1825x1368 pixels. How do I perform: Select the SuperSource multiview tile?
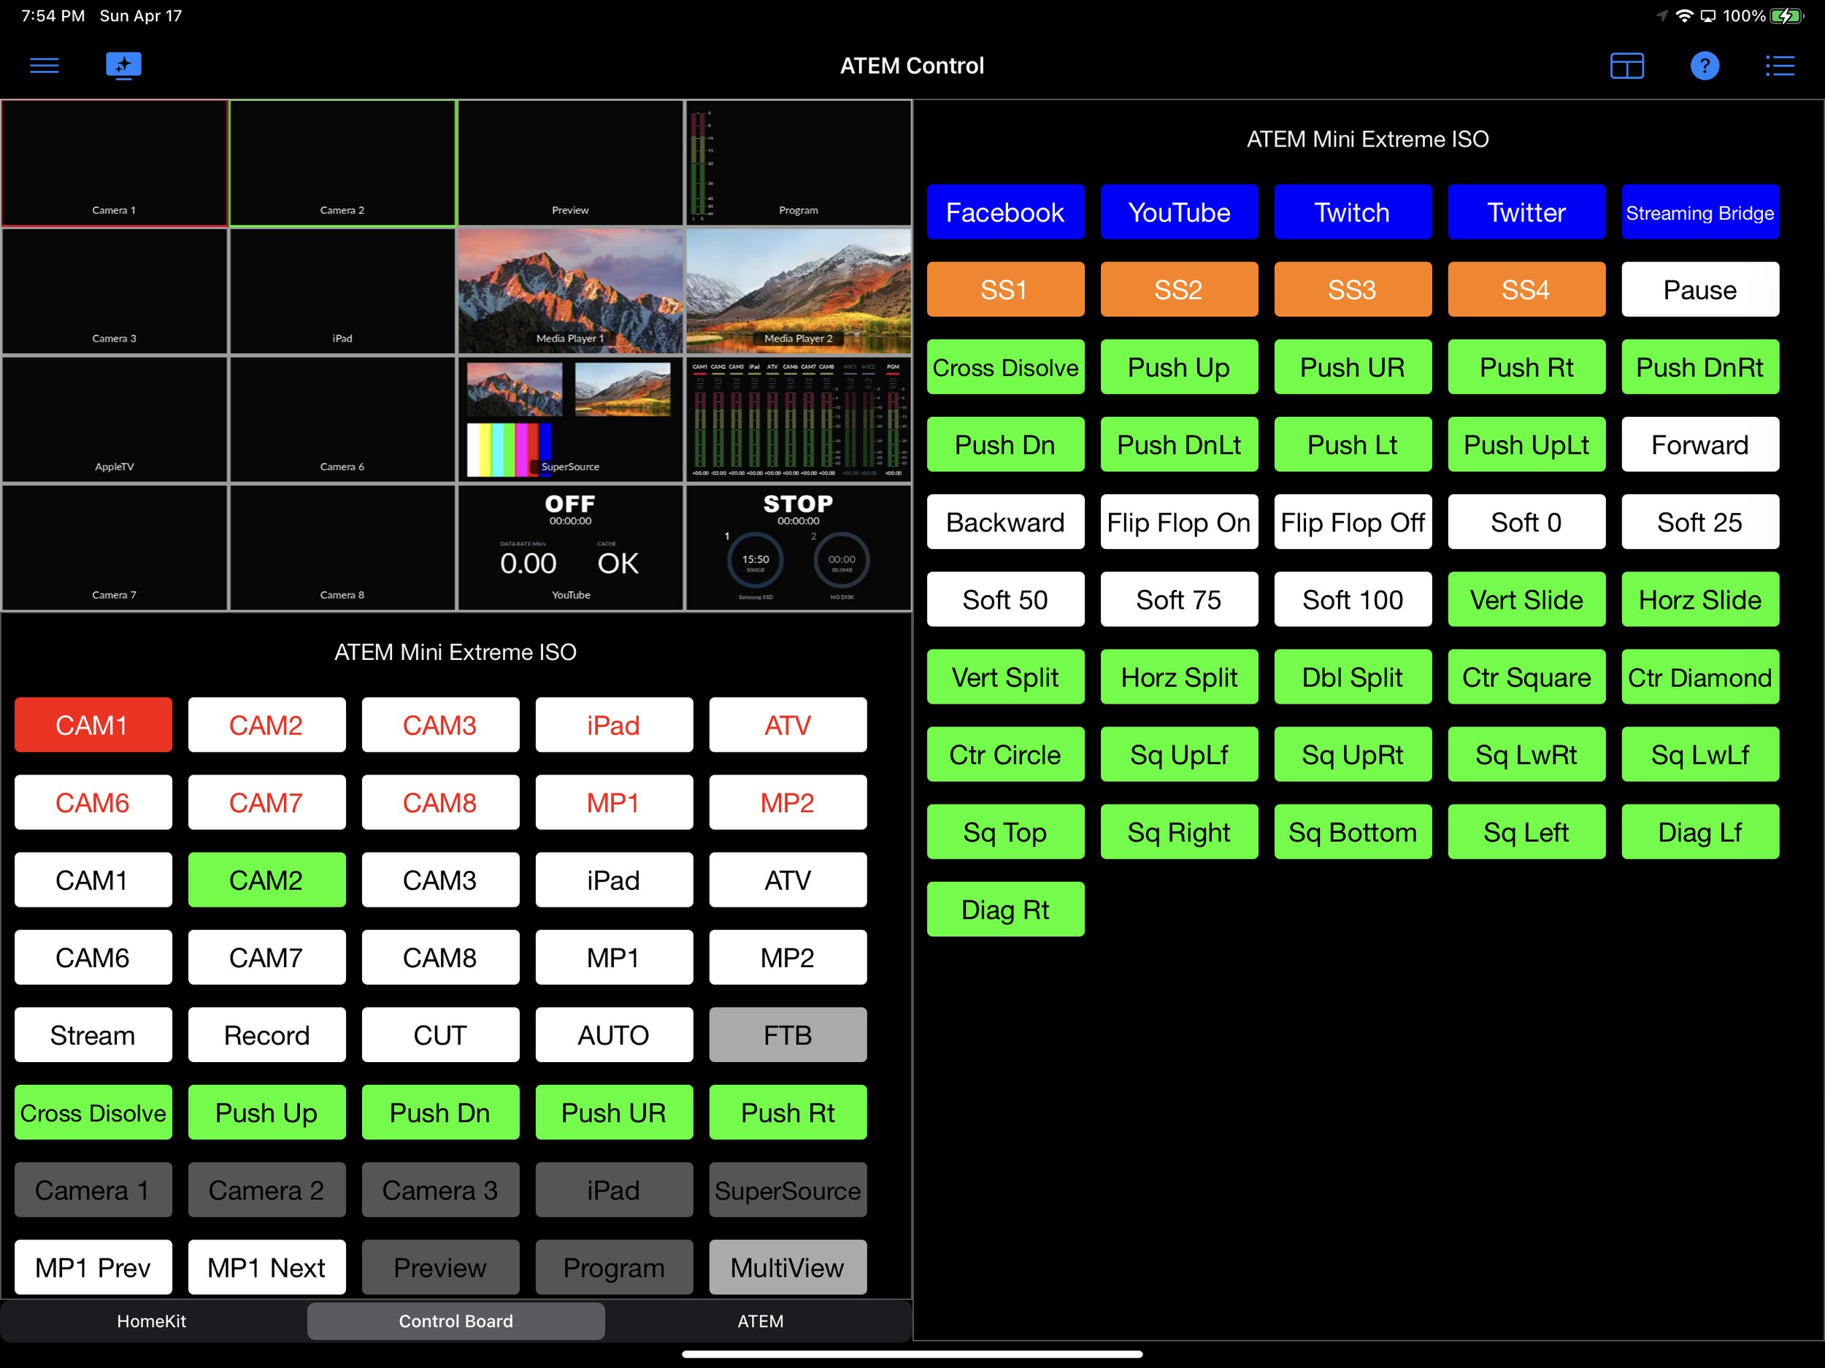click(570, 419)
